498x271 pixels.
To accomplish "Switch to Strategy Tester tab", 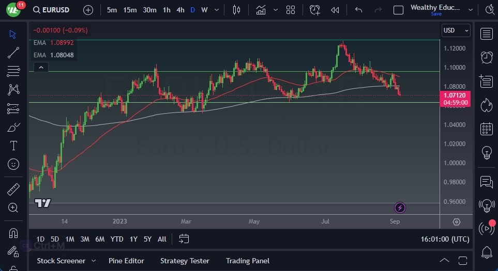I will (x=185, y=261).
